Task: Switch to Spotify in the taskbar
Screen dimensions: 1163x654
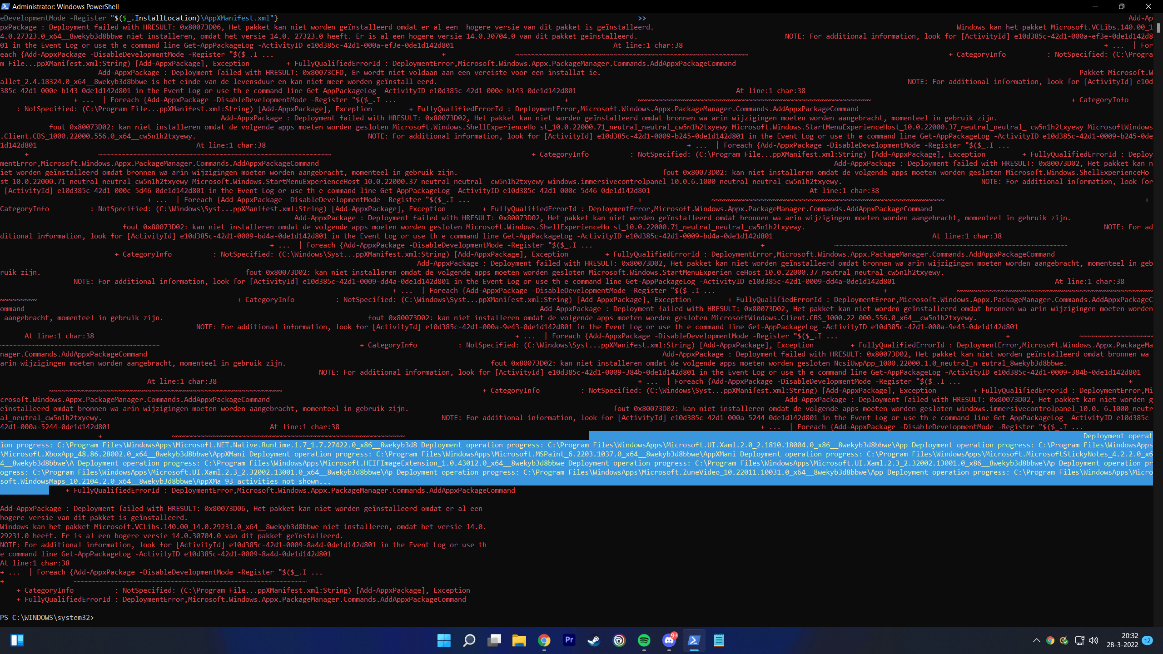Action: [x=644, y=640]
